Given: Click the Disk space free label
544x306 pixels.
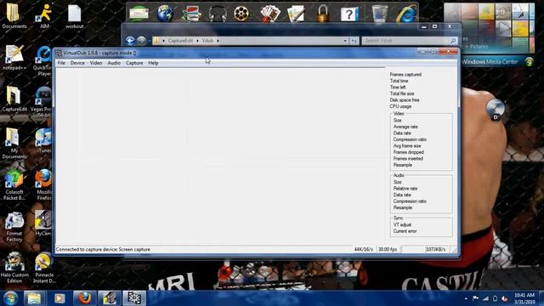Looking at the screenshot, I should point(405,100).
